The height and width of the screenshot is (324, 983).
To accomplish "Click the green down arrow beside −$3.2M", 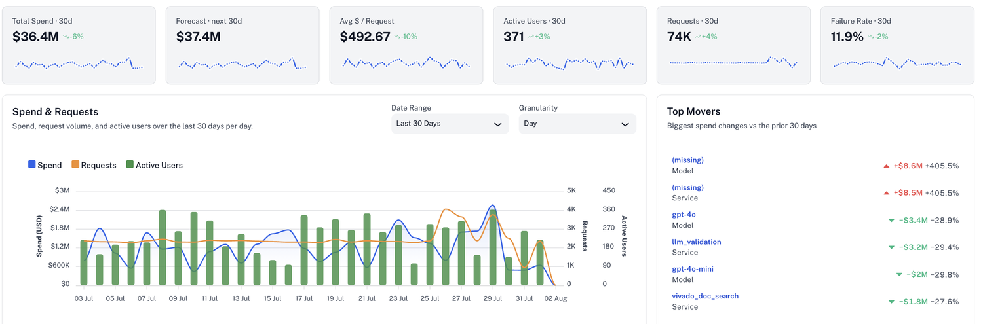I will point(891,247).
